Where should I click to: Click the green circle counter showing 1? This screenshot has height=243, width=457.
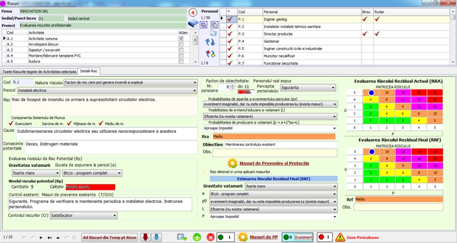[x=225, y=237]
